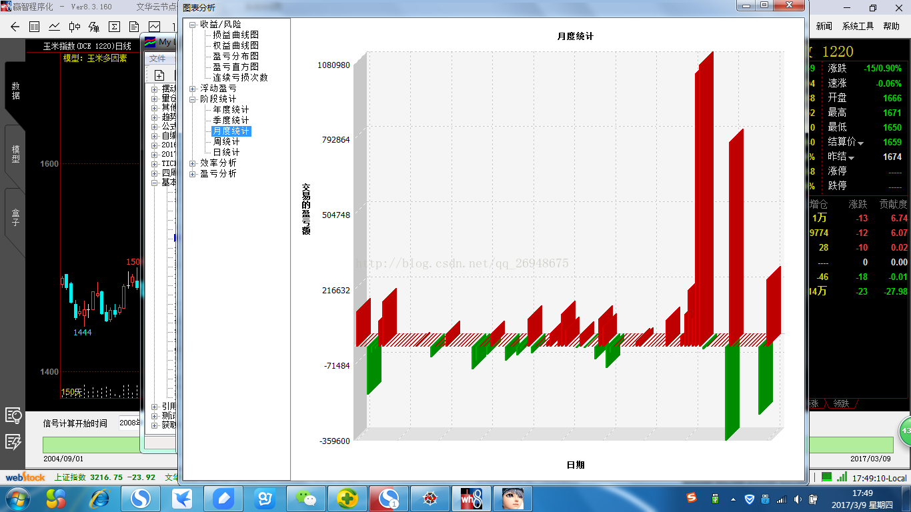The image size is (911, 512).
Task: Expand the 效率分析 tree node
Action: [193, 163]
